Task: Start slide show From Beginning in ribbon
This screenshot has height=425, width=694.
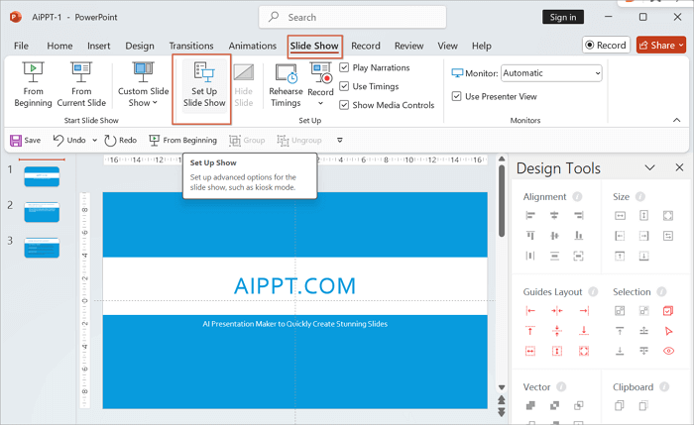Action: (x=33, y=84)
